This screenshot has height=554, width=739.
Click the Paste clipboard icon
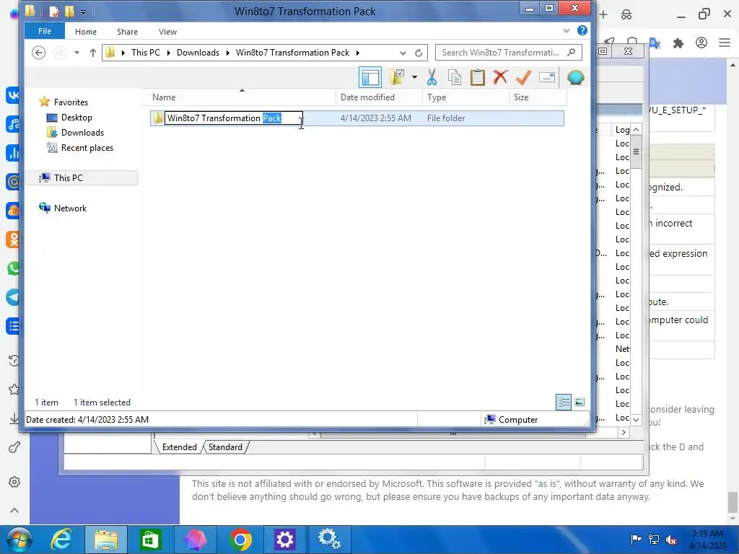click(x=478, y=77)
